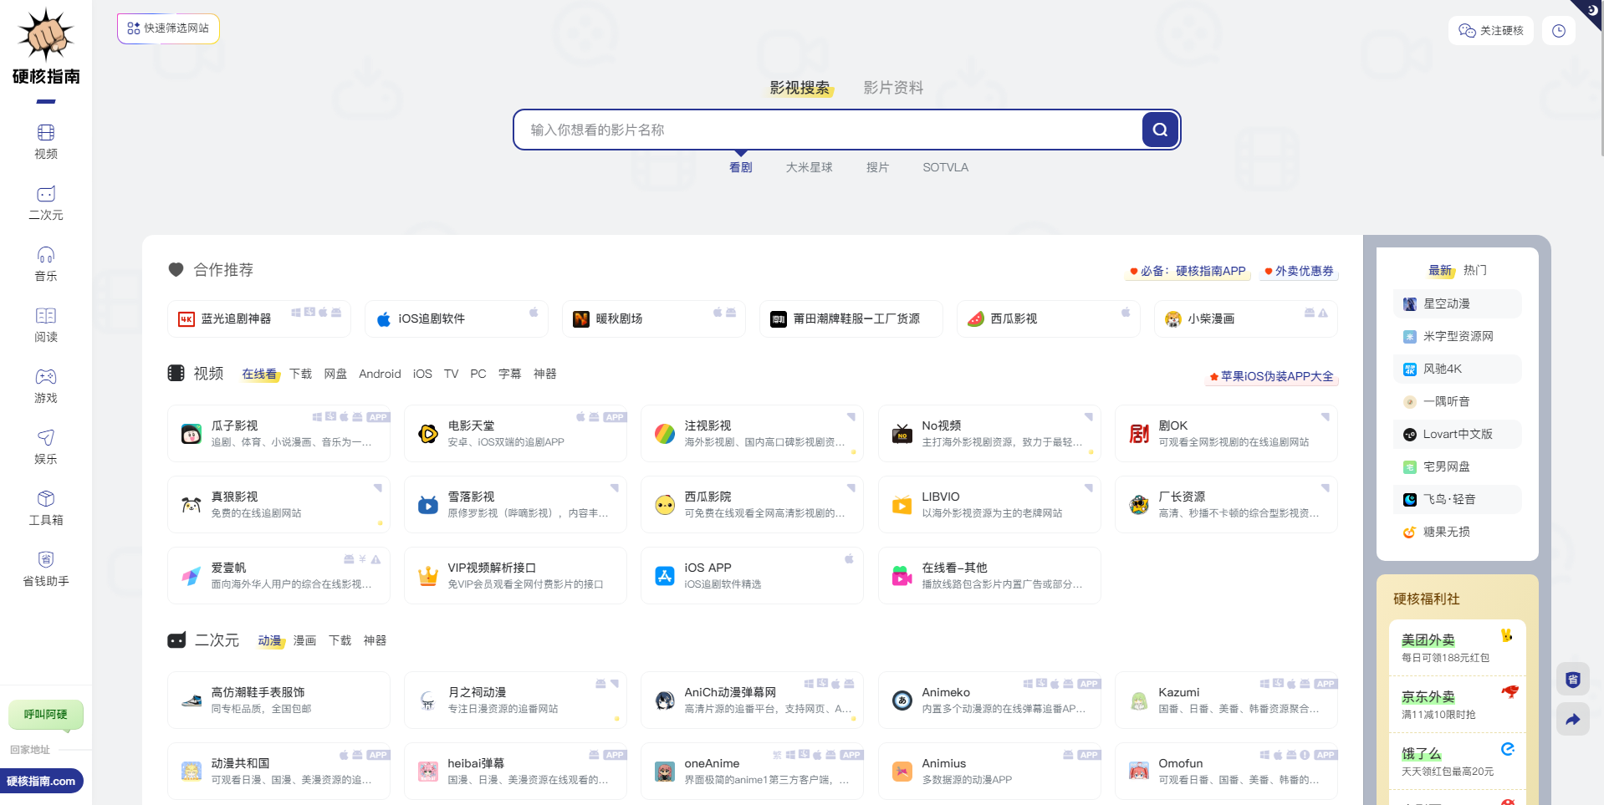Screen dimensions: 1604x805
Task: Switch sidebar list to 最新 tab
Action: (x=1440, y=270)
